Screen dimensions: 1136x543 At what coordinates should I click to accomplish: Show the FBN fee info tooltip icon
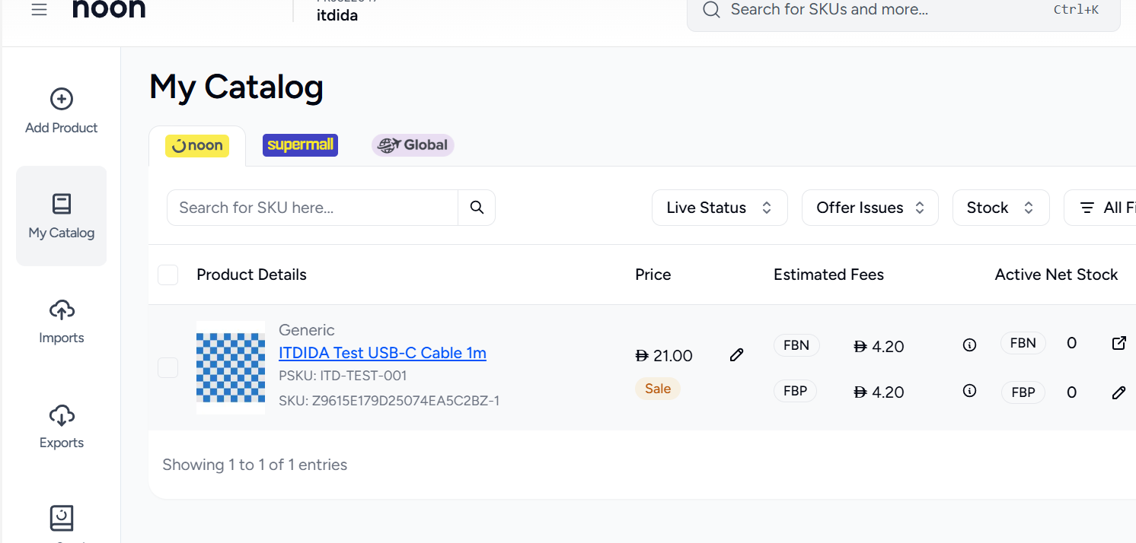pyautogui.click(x=969, y=345)
